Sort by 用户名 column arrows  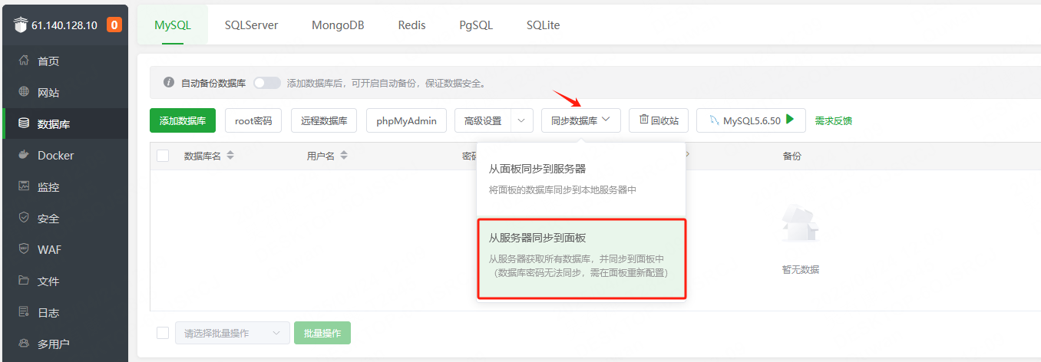tap(344, 156)
